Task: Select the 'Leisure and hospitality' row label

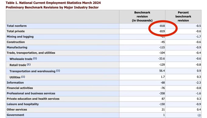Action: [x=23, y=104]
